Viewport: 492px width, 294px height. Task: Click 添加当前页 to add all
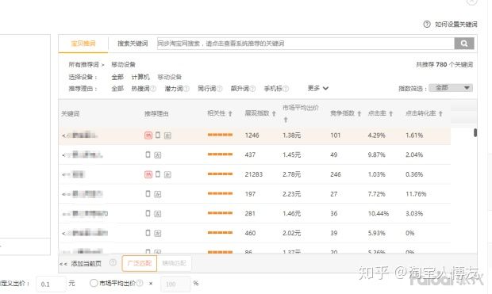[x=86, y=264]
